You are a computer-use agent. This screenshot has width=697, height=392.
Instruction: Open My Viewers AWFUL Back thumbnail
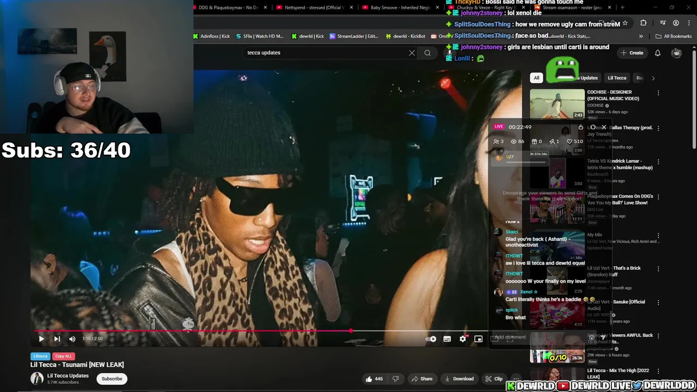point(557,347)
